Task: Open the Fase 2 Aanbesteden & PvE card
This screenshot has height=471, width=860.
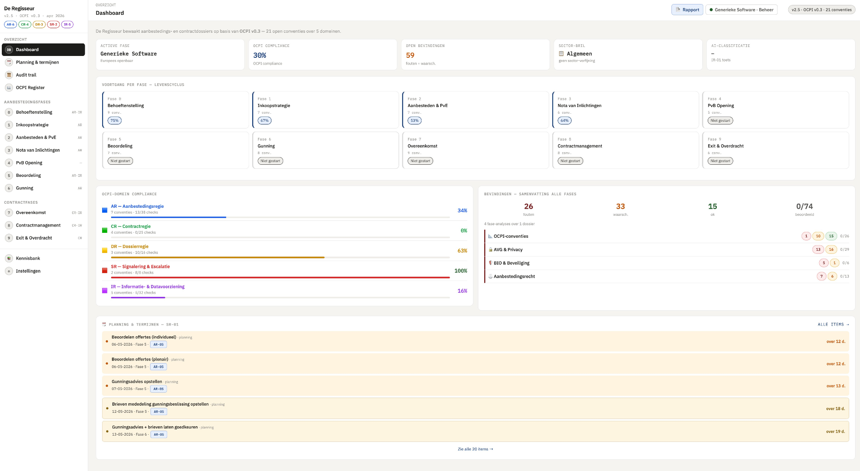Action: pyautogui.click(x=475, y=110)
